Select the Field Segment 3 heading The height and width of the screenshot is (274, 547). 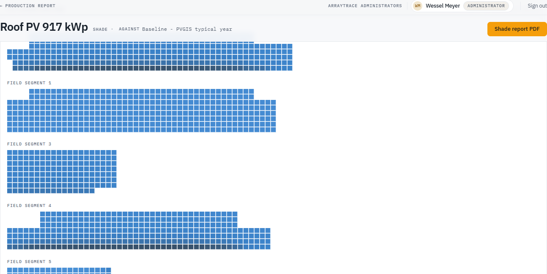pyautogui.click(x=29, y=144)
